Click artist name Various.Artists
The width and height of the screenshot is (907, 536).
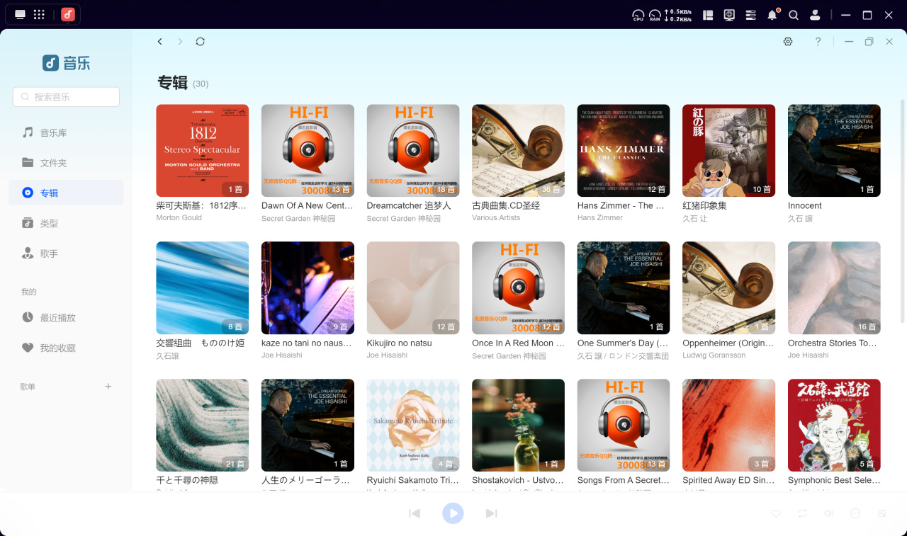pos(496,218)
